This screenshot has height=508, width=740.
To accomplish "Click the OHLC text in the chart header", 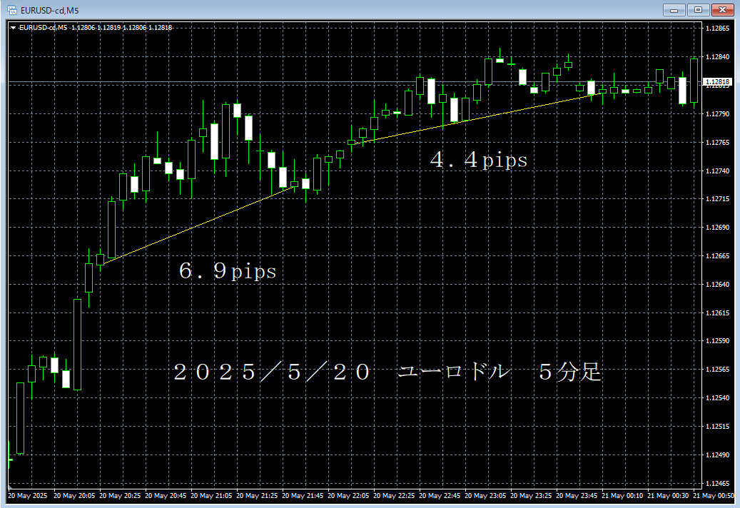I will coord(122,28).
